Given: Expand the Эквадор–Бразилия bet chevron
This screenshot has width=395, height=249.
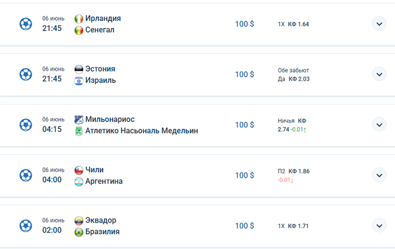Looking at the screenshot, I should [379, 226].
